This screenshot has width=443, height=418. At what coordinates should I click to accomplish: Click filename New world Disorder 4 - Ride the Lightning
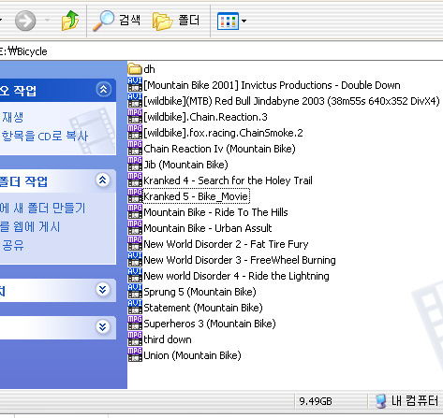coord(236,276)
